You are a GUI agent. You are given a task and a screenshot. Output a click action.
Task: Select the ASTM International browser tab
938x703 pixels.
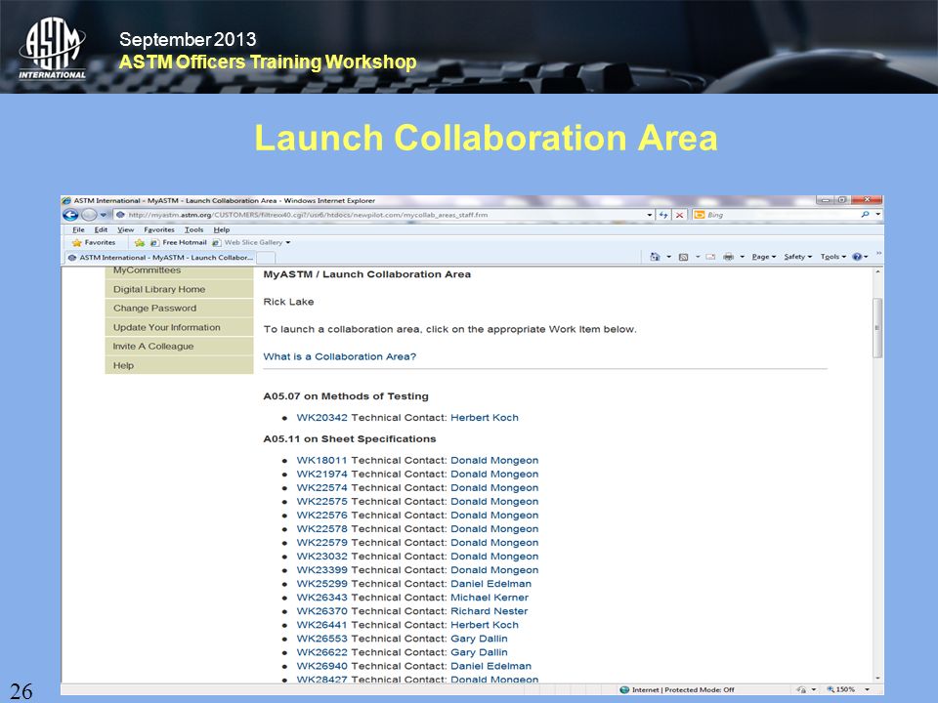(160, 258)
